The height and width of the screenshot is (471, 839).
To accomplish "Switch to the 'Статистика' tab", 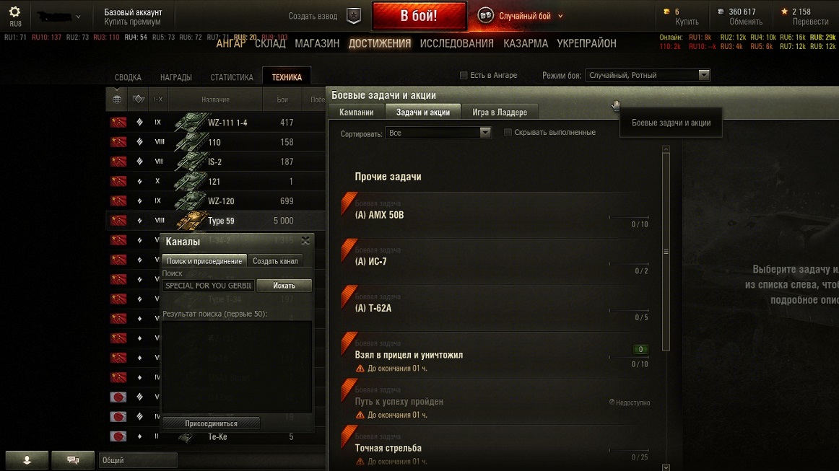I will [232, 77].
